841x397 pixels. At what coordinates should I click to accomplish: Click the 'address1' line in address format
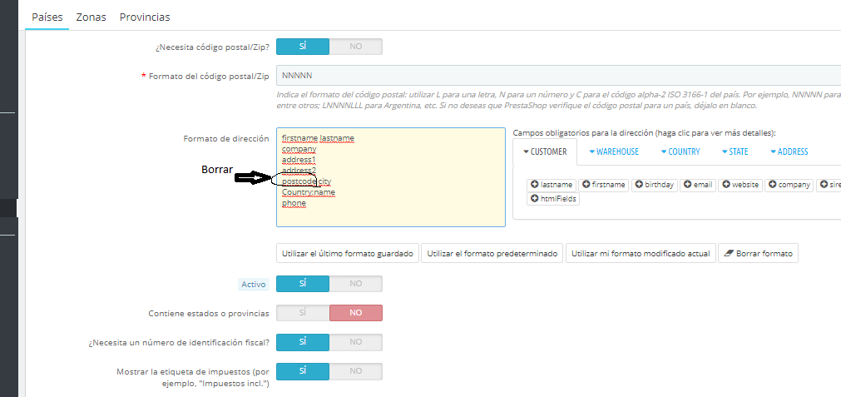click(299, 160)
